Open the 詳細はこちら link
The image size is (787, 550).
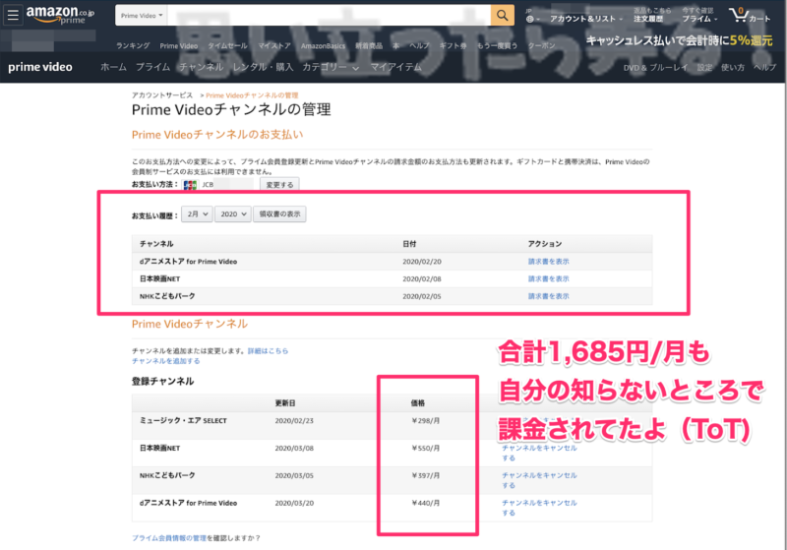point(268,351)
